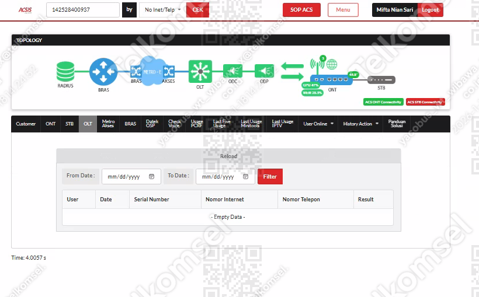Switch to the Customer tab

(26, 124)
